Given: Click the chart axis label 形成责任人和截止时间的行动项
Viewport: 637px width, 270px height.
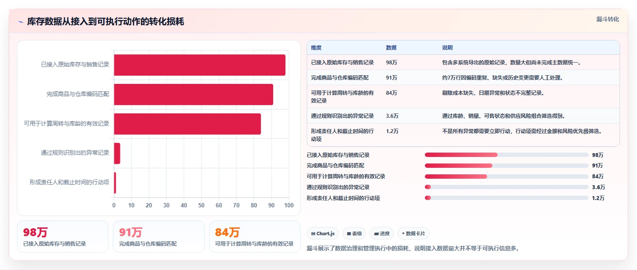Looking at the screenshot, I should click(x=69, y=183).
